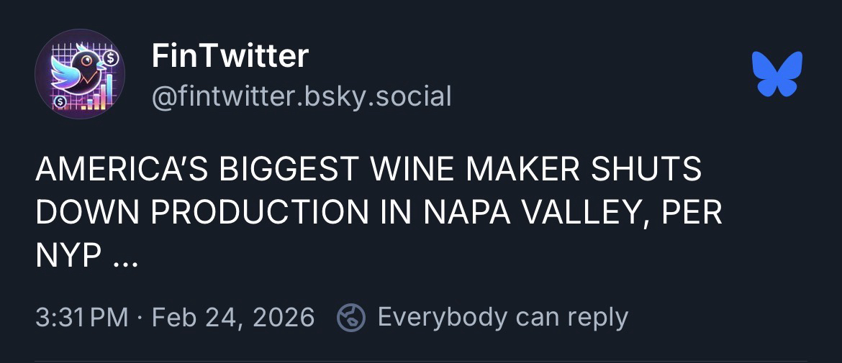Click the globe reply-settings icon
Image resolution: width=842 pixels, height=363 pixels.
[x=351, y=317]
